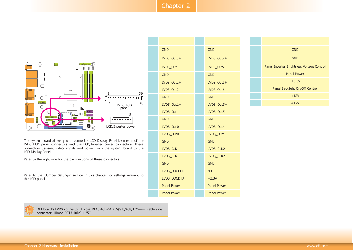
Task: Click the 'N.C.' table cell
Action: coord(222,171)
